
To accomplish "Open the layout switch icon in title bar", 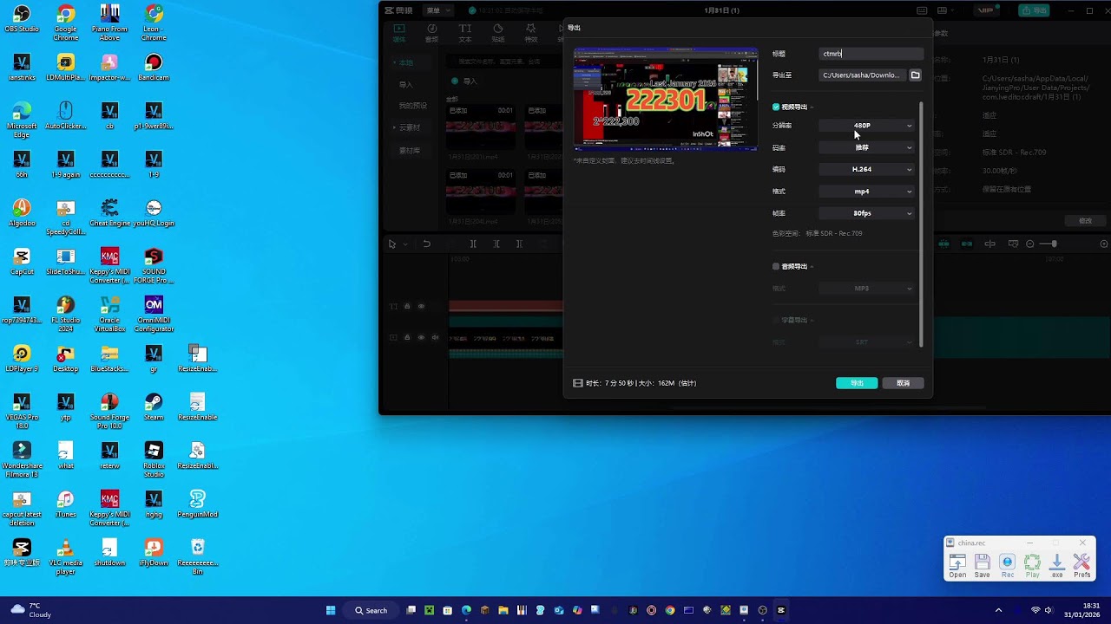I will tap(943, 10).
